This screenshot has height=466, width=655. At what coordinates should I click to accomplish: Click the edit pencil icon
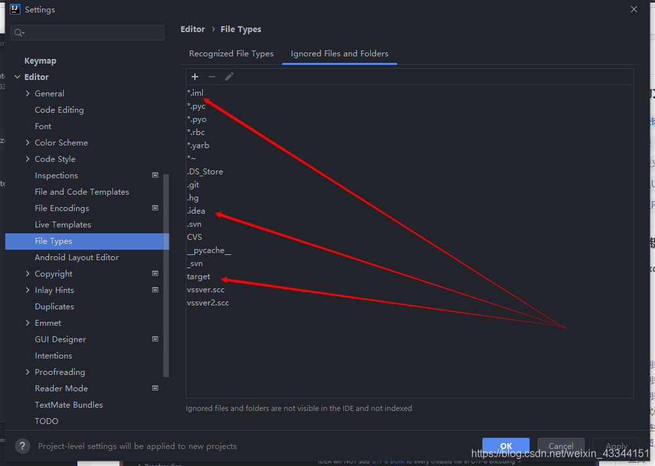pos(229,77)
